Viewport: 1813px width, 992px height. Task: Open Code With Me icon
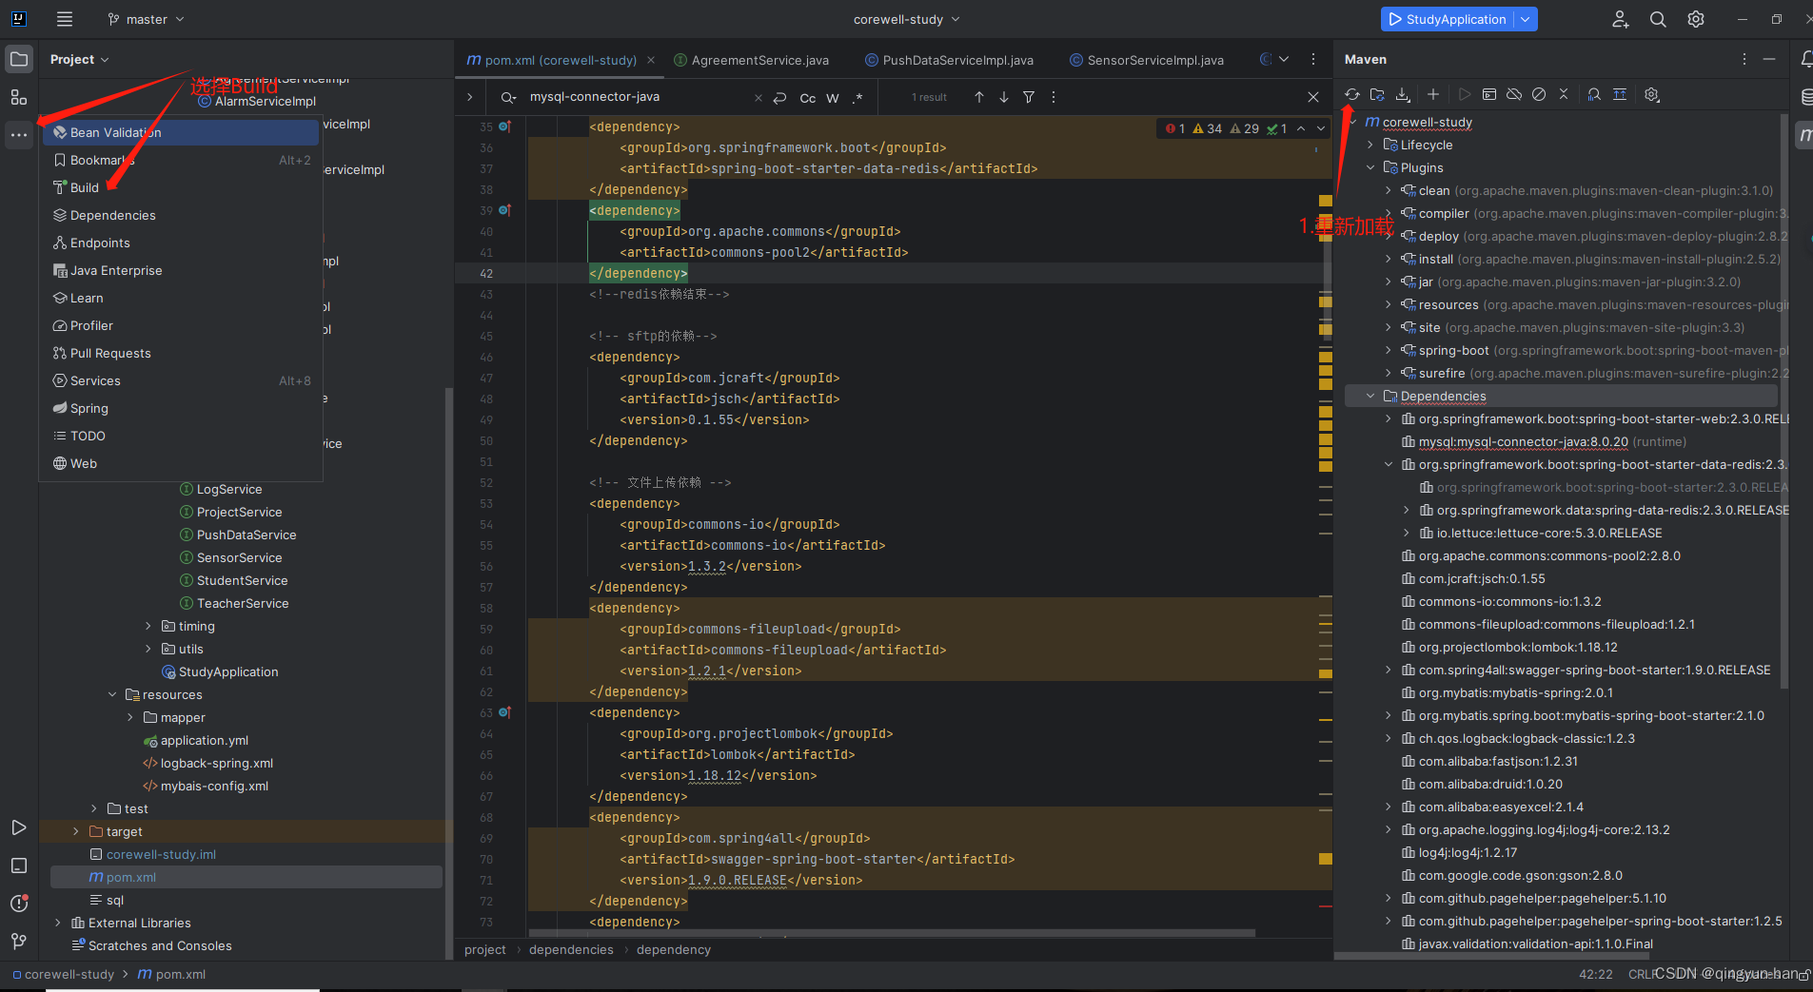pos(1620,19)
